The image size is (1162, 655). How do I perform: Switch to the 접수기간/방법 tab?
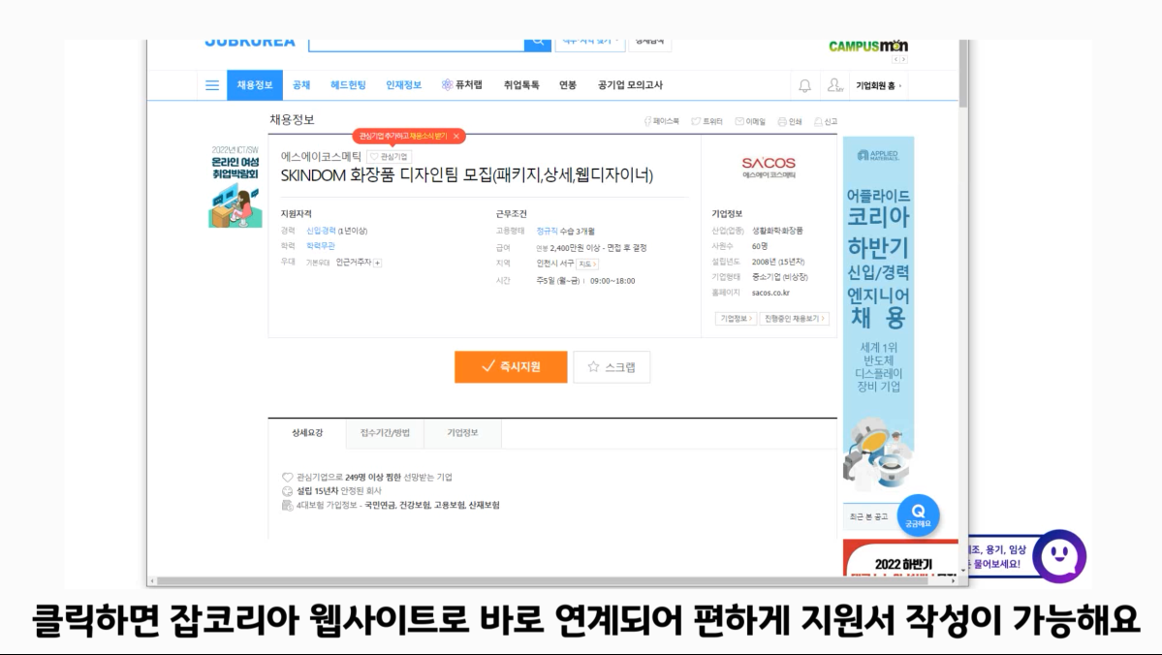[x=385, y=433]
